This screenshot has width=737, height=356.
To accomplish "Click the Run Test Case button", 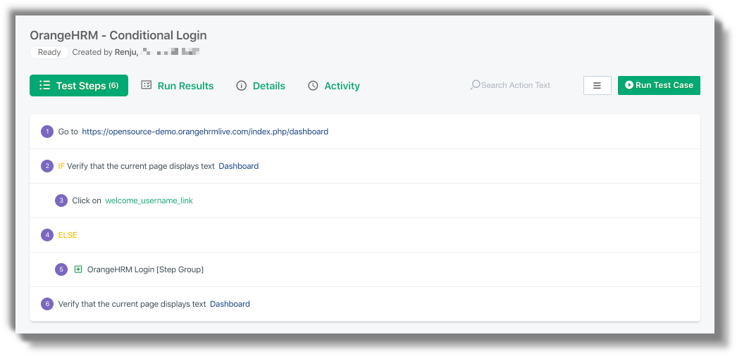I will tap(659, 85).
